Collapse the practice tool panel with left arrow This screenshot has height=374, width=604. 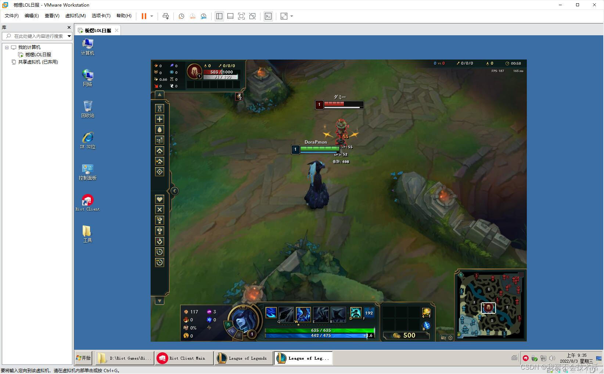(x=175, y=191)
